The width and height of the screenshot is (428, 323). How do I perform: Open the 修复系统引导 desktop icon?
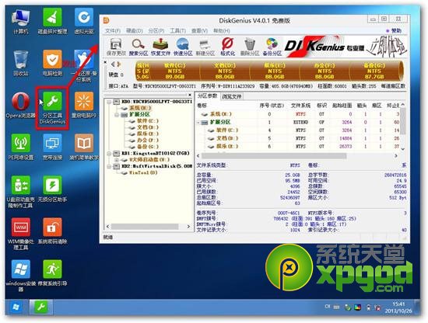pyautogui.click(x=52, y=273)
